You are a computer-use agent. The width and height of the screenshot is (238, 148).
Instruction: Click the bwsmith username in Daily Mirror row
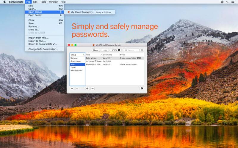click(107, 58)
